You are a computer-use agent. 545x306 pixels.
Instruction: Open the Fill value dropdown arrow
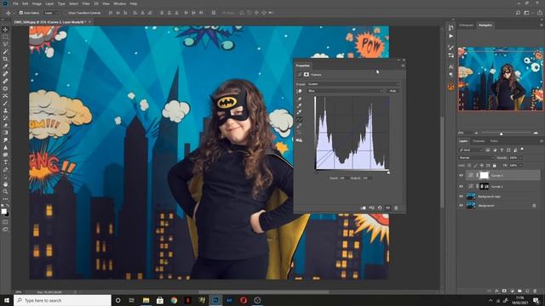520,166
